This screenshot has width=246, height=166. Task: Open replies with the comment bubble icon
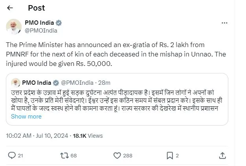(12, 155)
